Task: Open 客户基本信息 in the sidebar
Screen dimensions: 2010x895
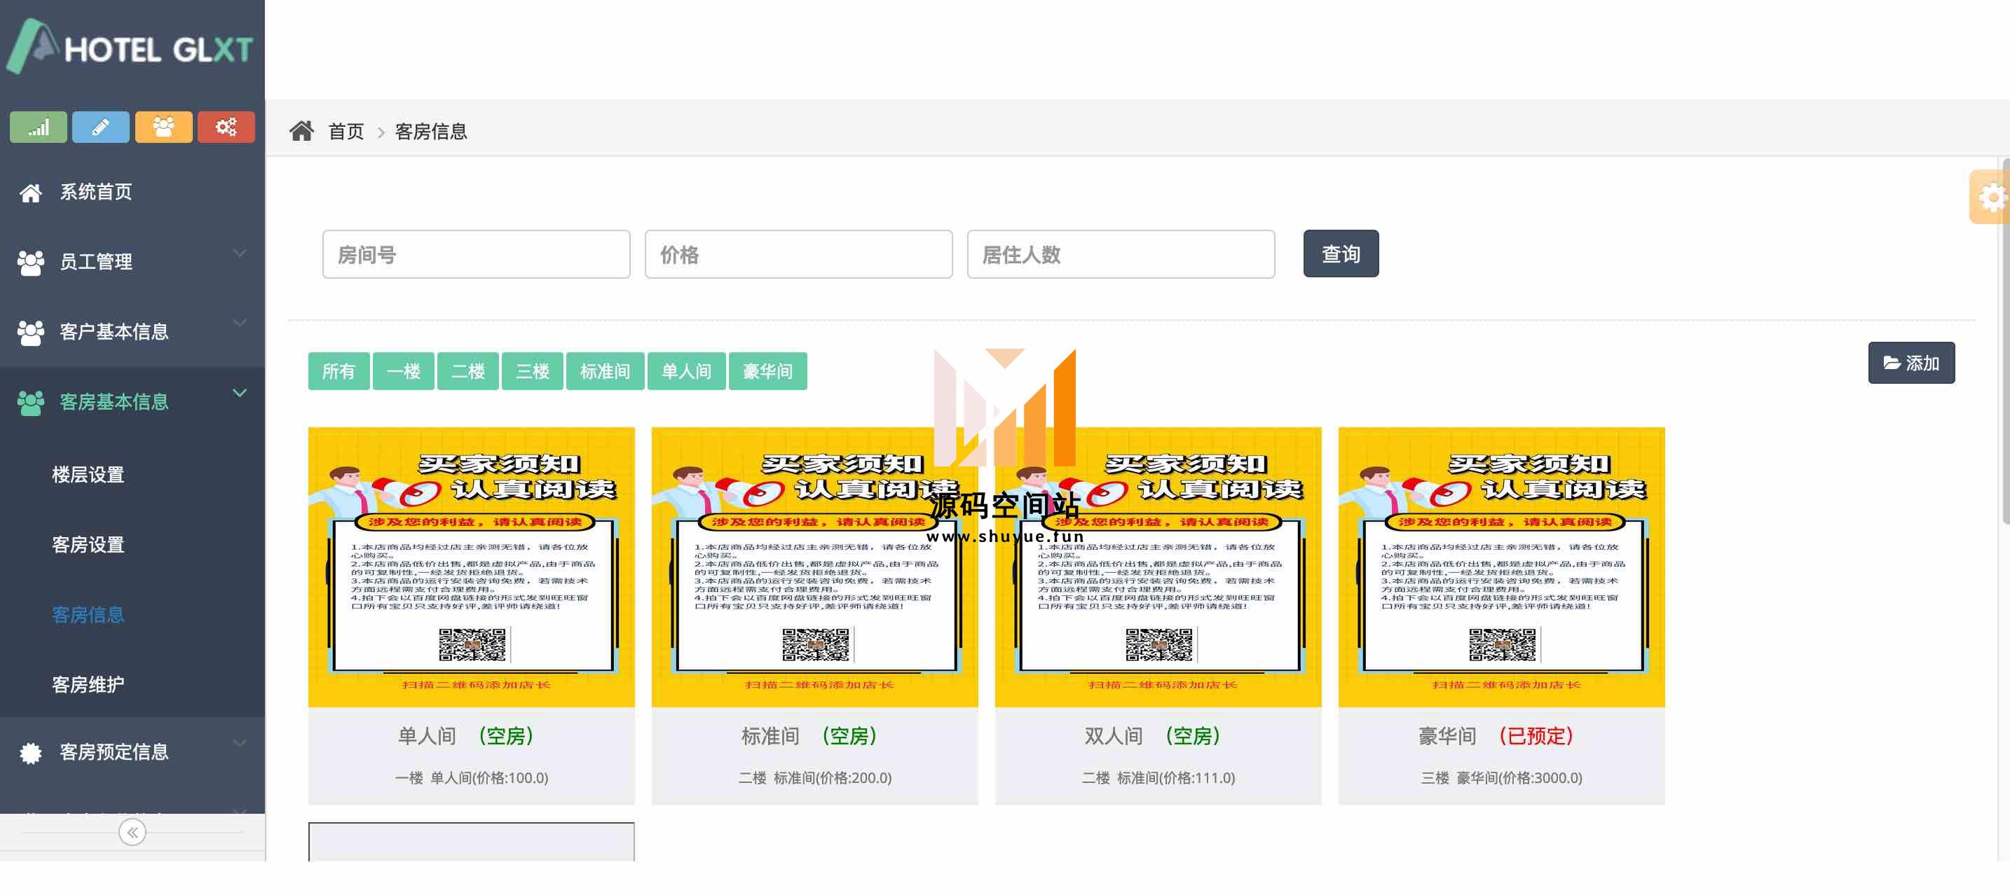Action: (x=132, y=332)
